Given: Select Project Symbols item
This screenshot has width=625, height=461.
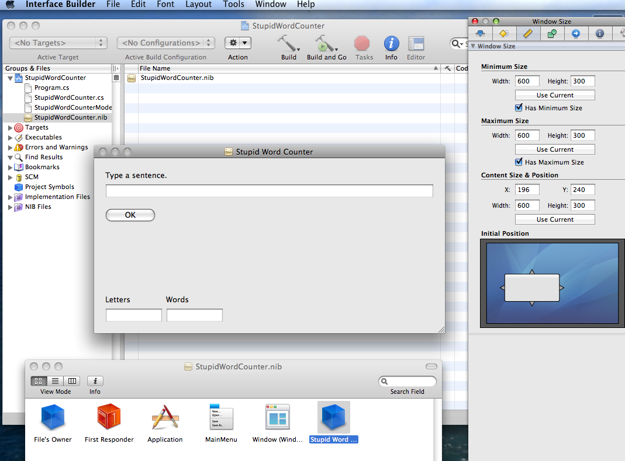Looking at the screenshot, I should click(x=50, y=187).
